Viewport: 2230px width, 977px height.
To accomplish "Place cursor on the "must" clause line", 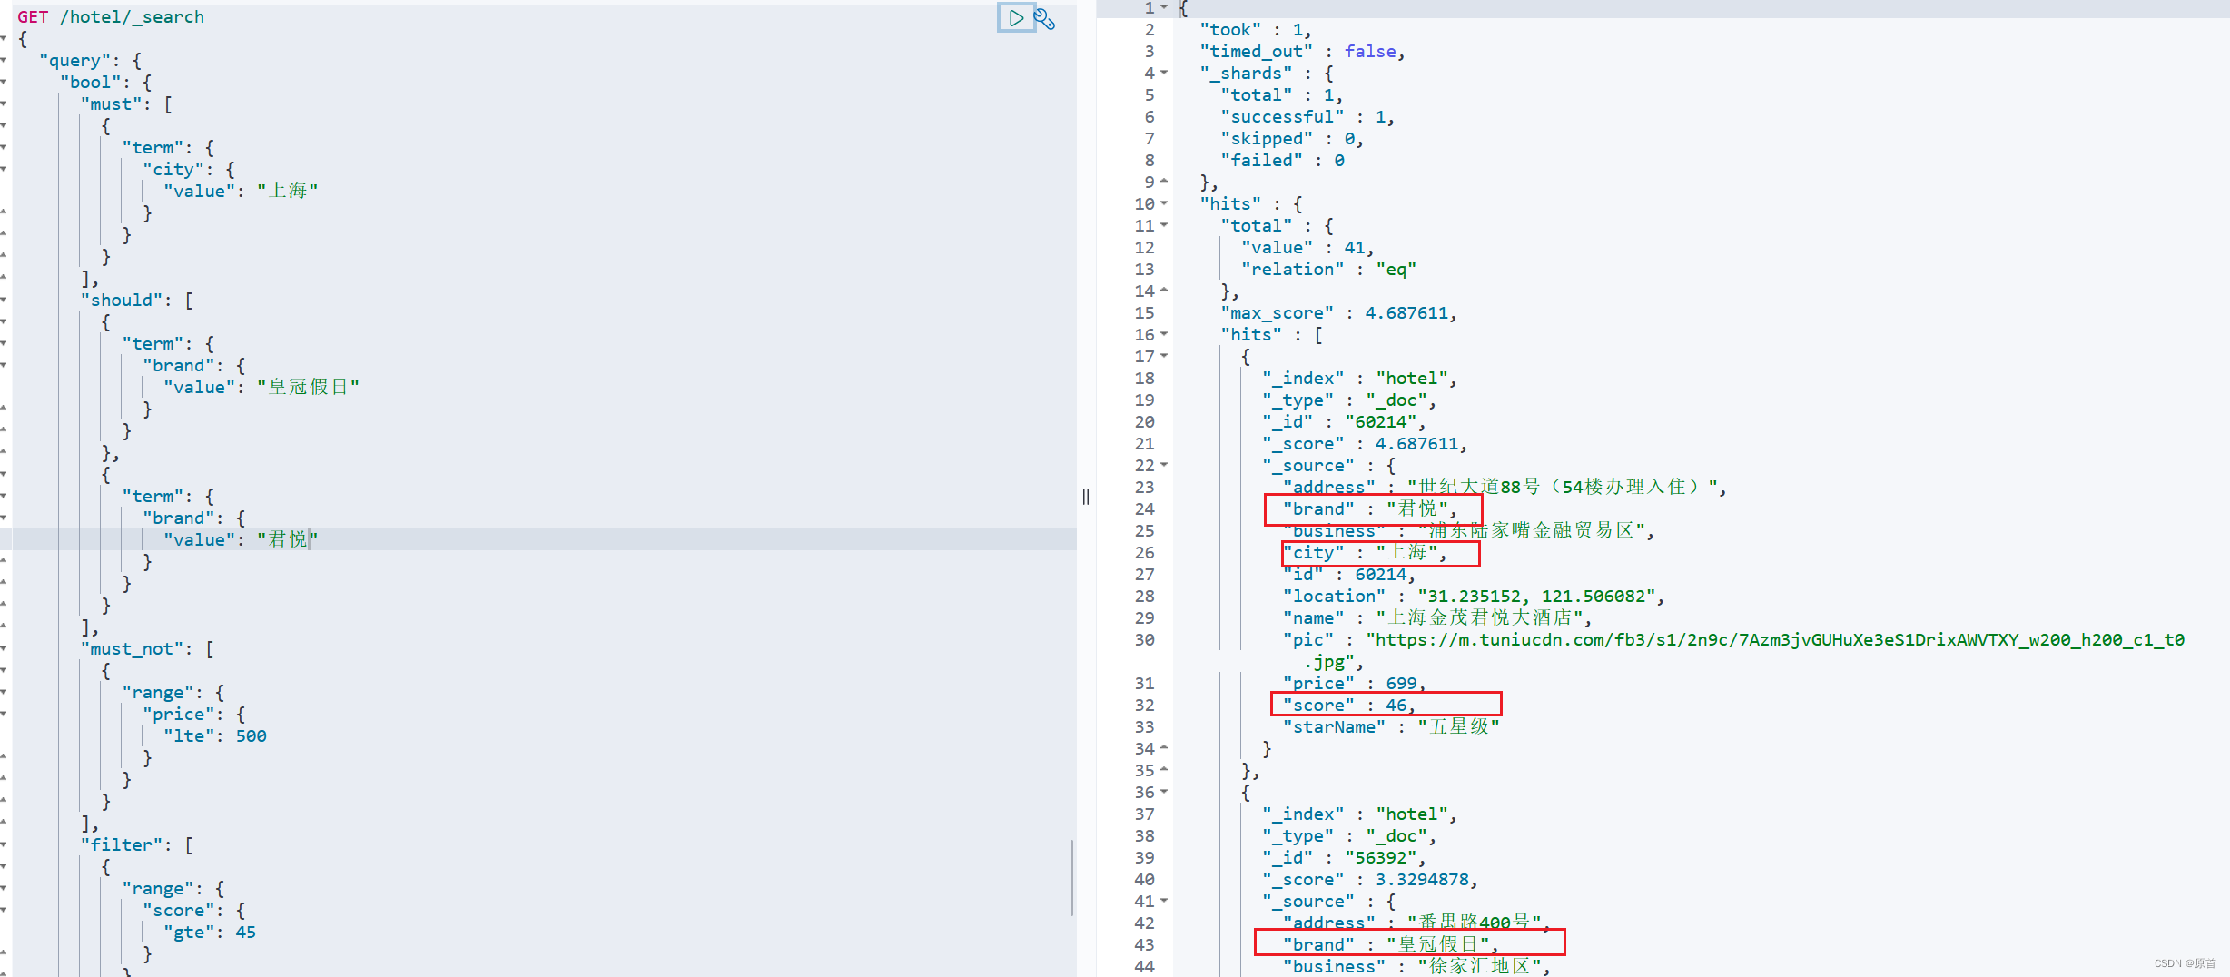I will click(x=126, y=104).
